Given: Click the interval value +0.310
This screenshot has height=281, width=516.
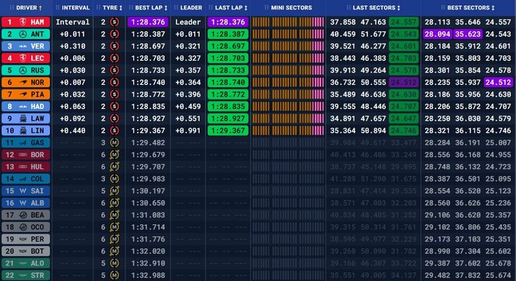Looking at the screenshot, I should click(72, 46).
